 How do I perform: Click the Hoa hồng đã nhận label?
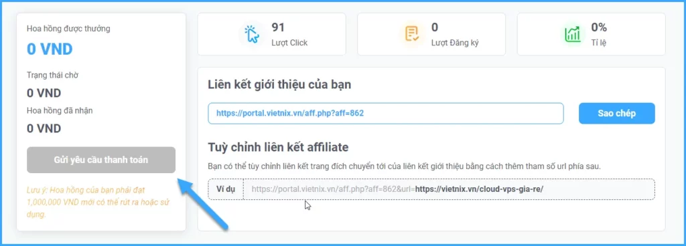tap(60, 110)
